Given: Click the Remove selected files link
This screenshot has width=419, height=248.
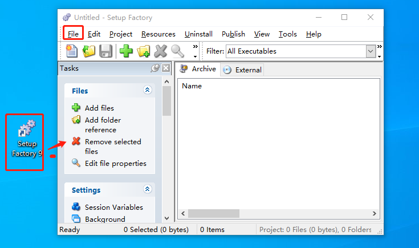Looking at the screenshot, I should click(x=113, y=147).
